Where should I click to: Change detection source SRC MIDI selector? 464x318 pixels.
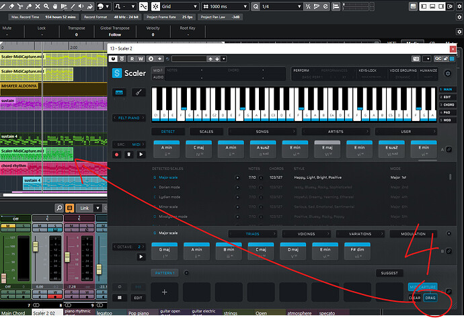click(x=129, y=145)
